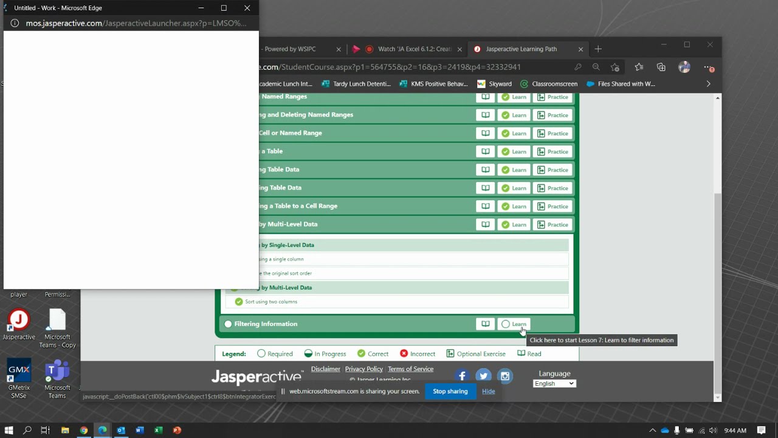
Task: Open Word from the taskbar
Action: click(x=139, y=430)
